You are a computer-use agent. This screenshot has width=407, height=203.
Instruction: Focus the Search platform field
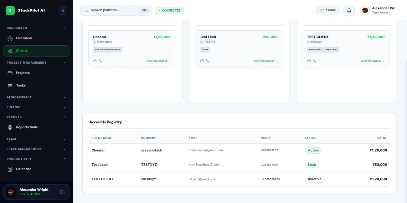click(116, 10)
